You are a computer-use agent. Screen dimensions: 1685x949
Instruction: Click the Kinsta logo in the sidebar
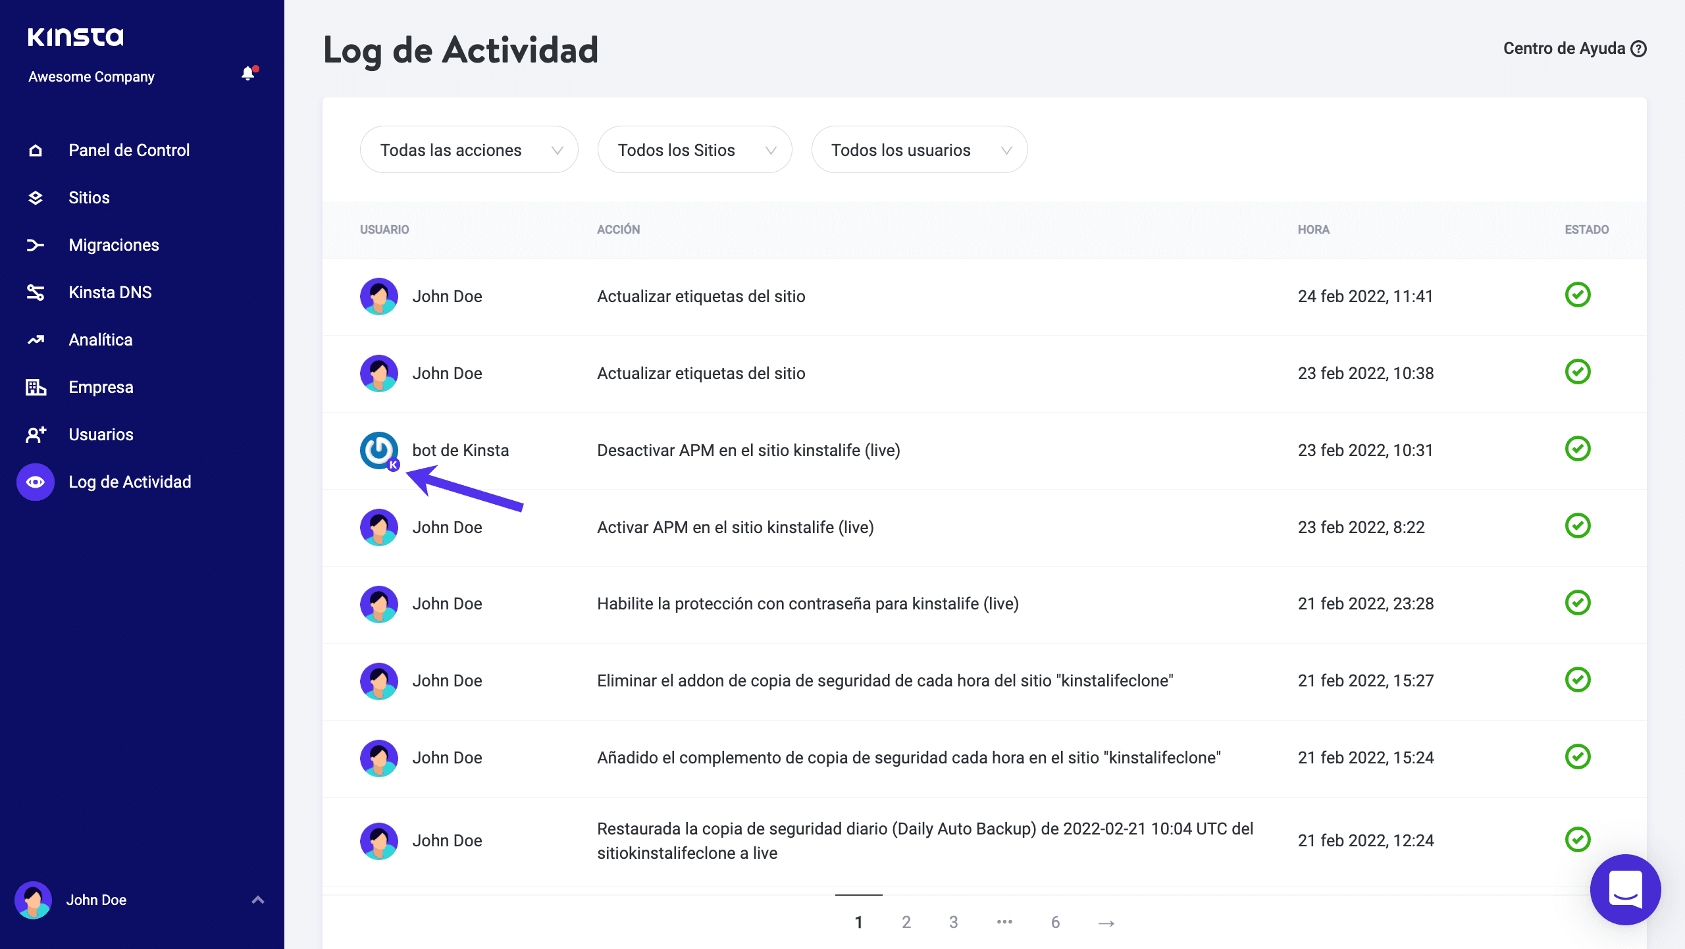[76, 37]
